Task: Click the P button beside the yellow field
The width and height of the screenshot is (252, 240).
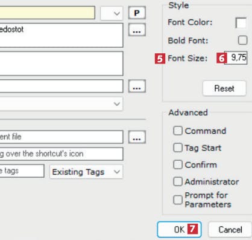Action: [137, 13]
